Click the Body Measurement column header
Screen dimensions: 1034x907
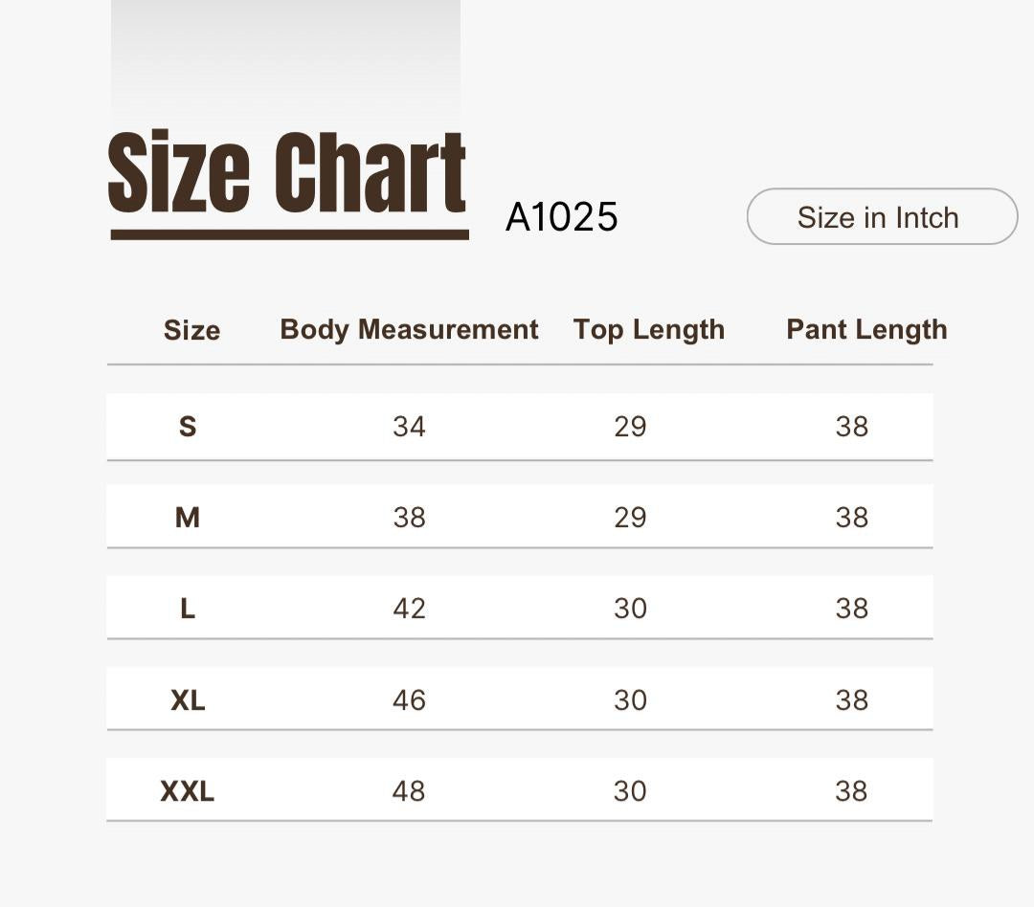coord(409,329)
